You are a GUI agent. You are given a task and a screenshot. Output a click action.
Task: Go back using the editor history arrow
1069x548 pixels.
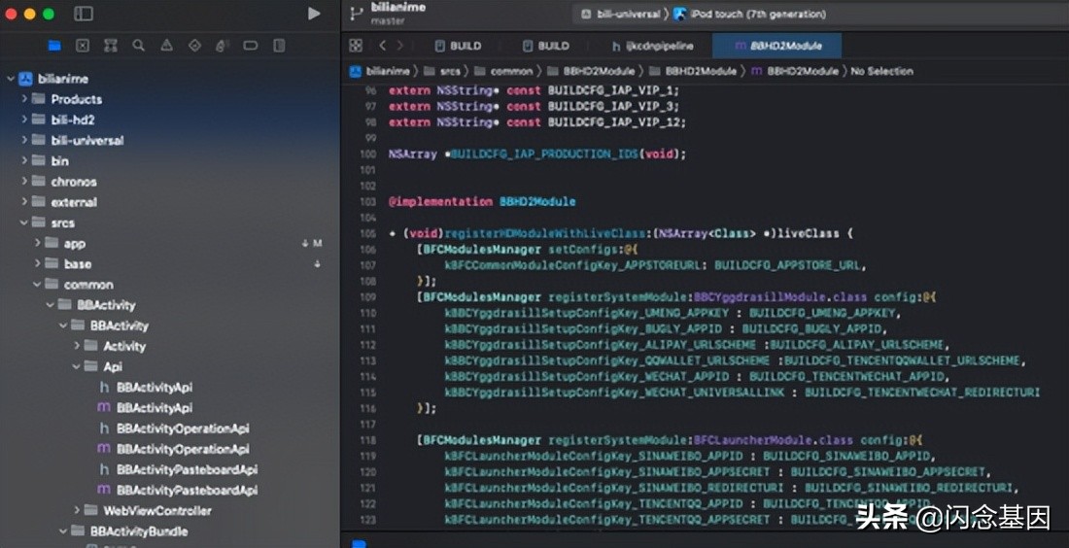[x=382, y=46]
